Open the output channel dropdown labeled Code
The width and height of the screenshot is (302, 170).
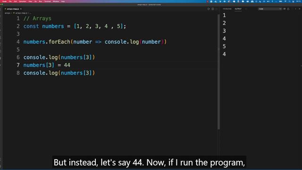tap(270, 9)
